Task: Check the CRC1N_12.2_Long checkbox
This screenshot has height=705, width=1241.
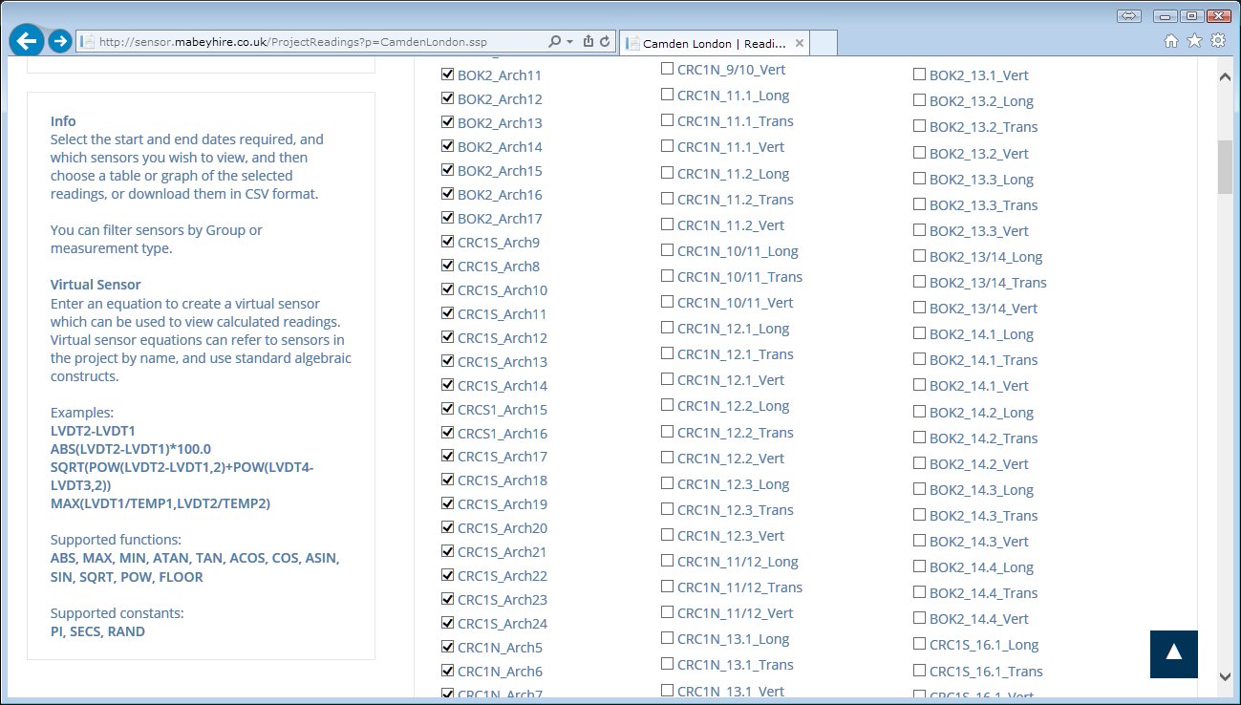Action: point(667,405)
